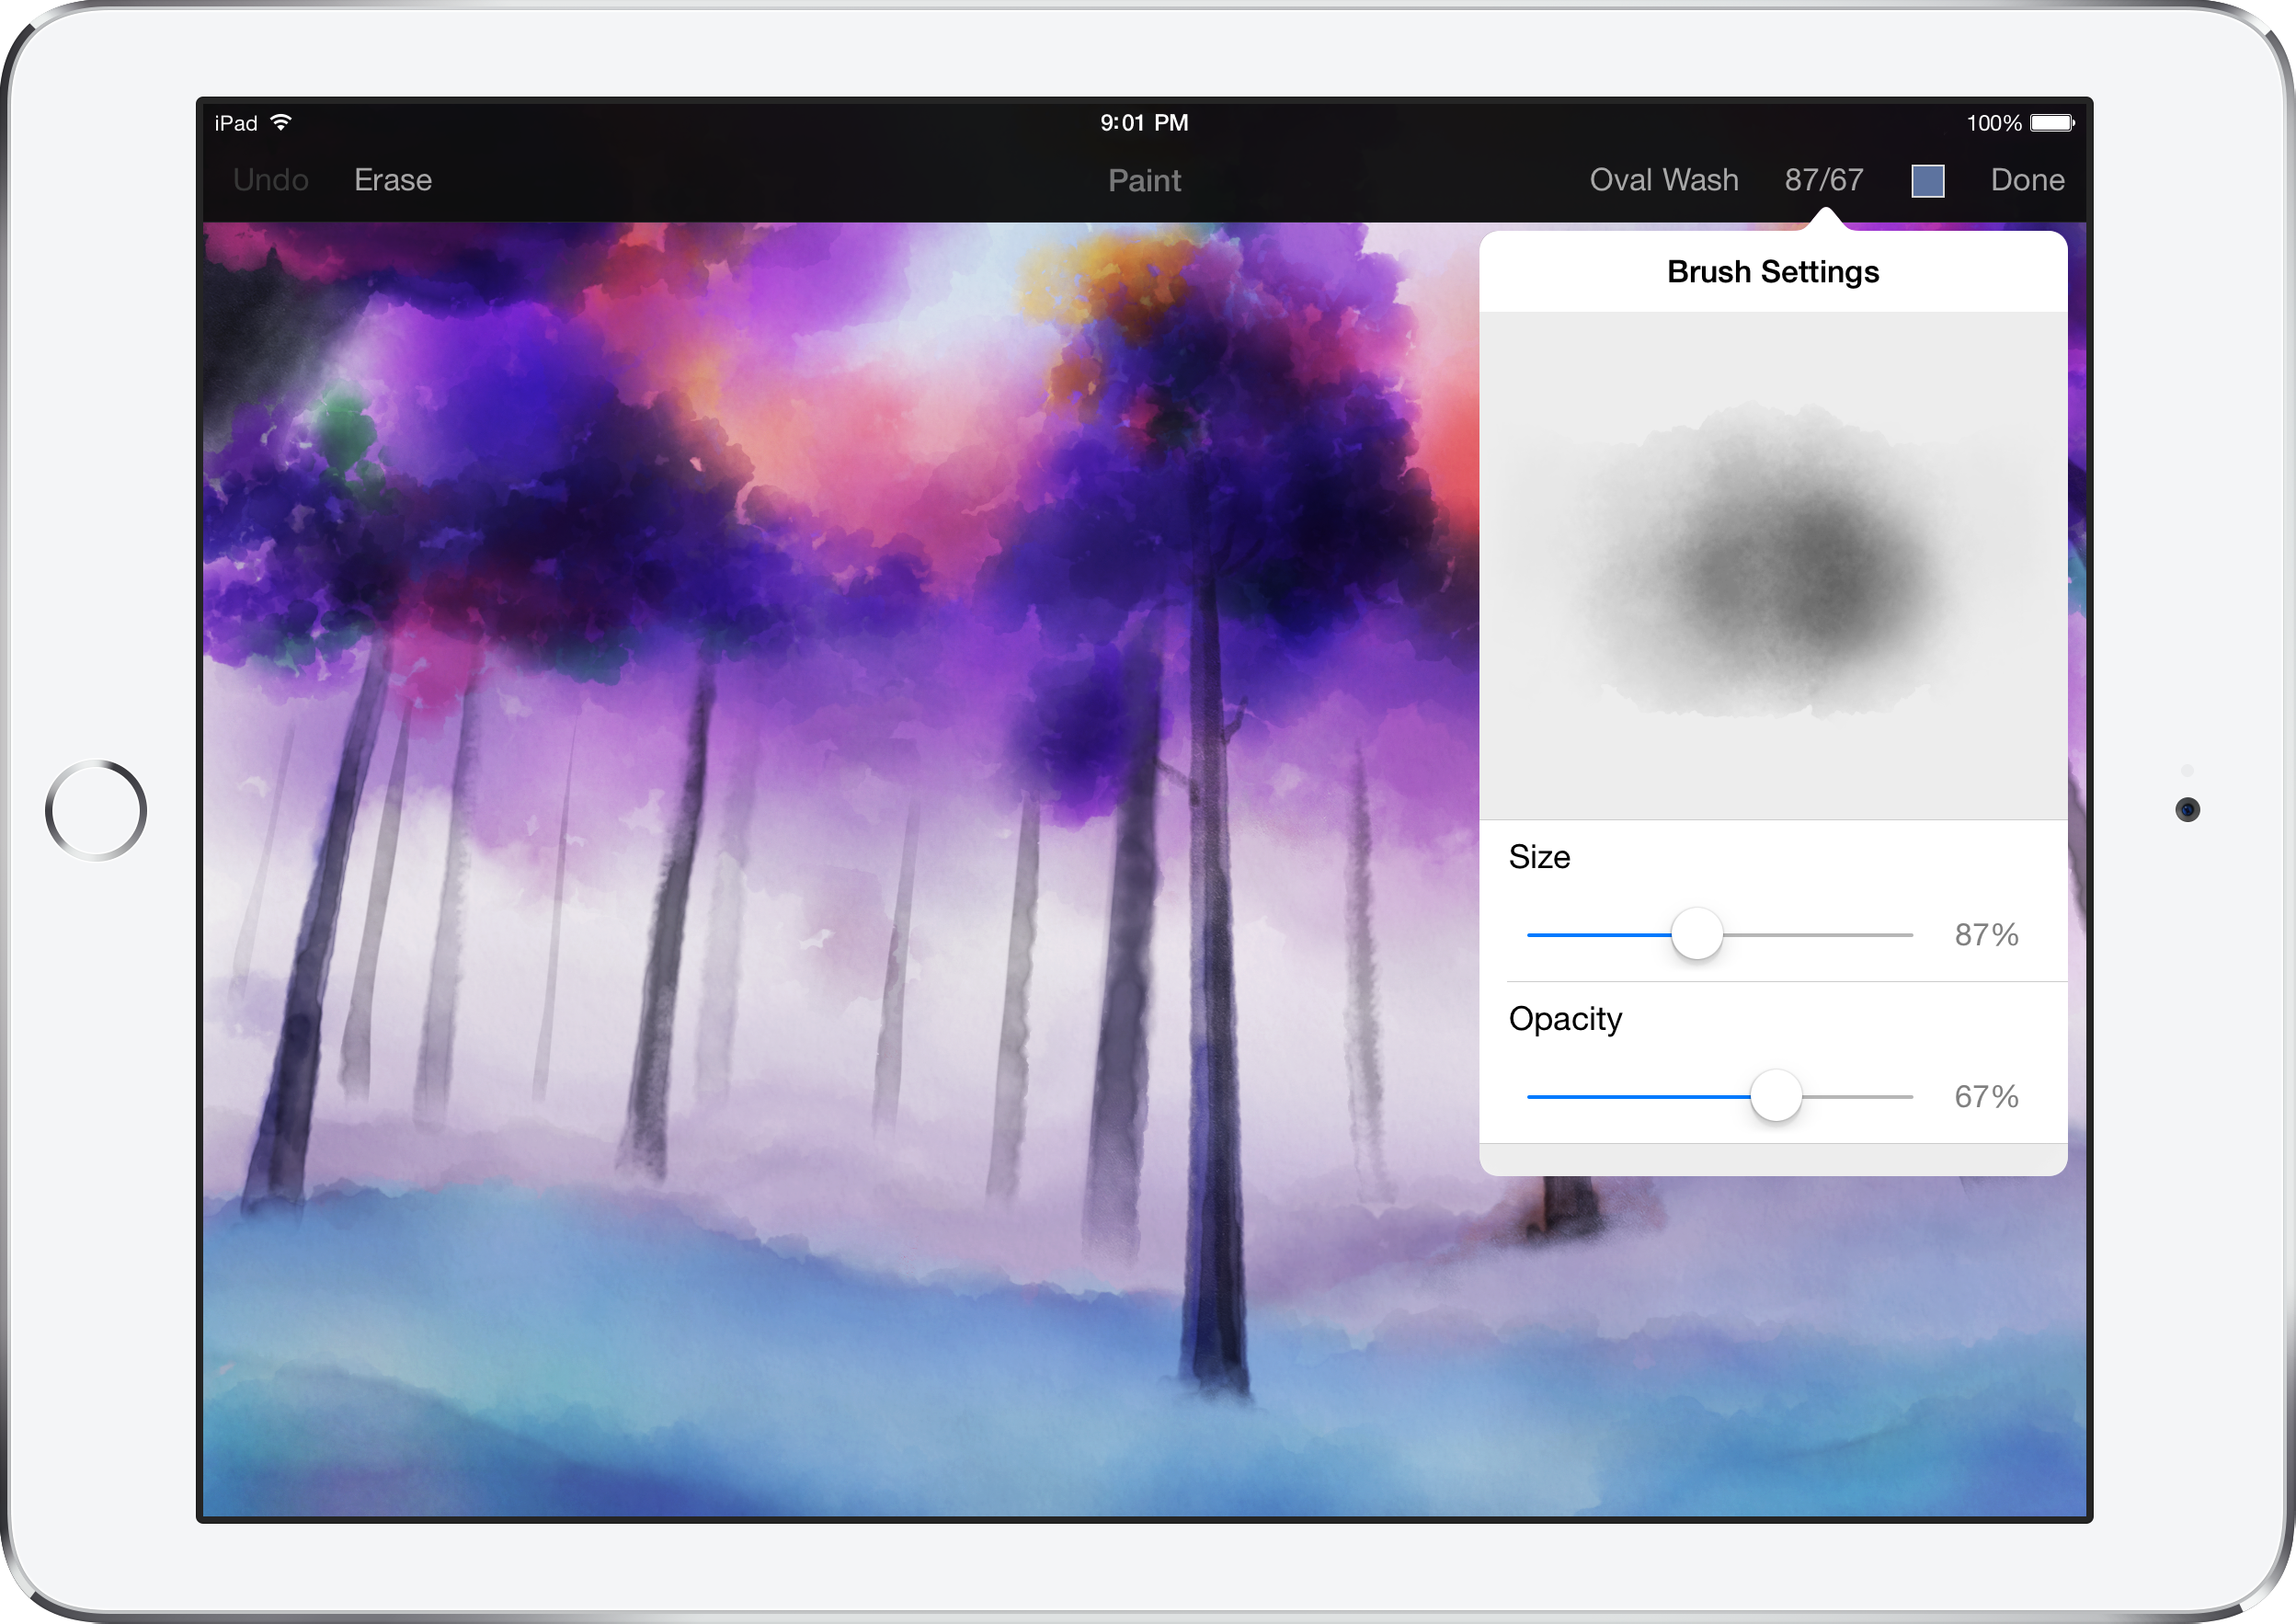
Task: Tap the clock showing 9:01 PM
Action: coord(1144,121)
